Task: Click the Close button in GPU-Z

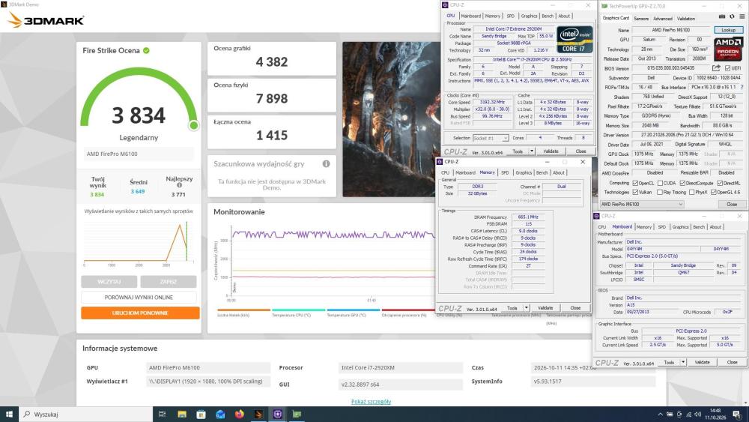Action: [x=732, y=204]
